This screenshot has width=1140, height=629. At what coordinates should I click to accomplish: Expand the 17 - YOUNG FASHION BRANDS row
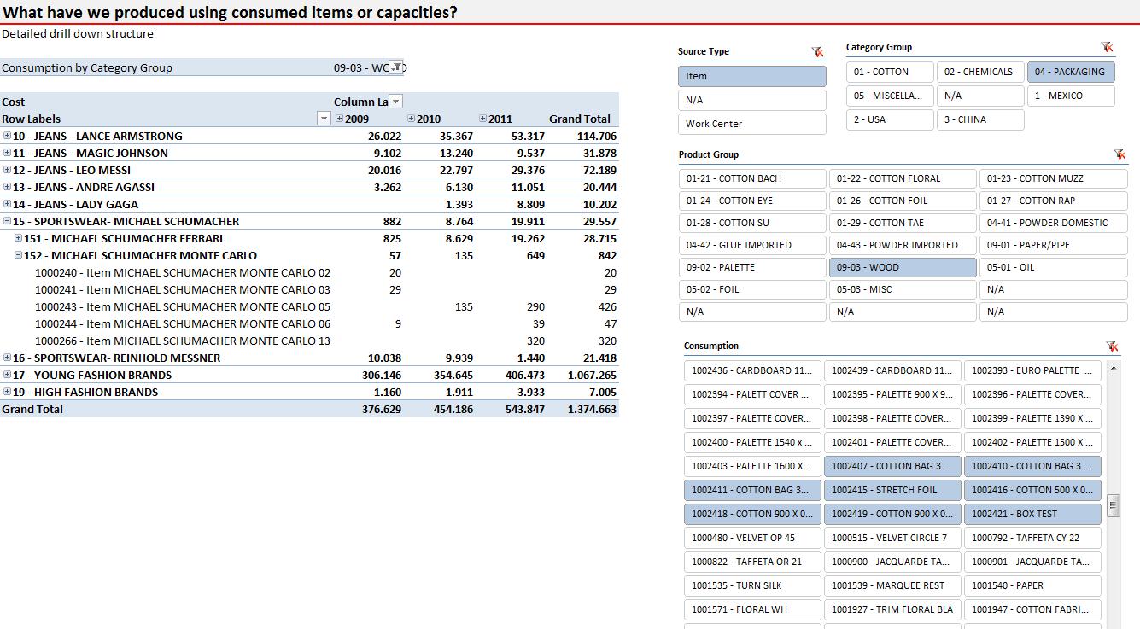click(x=8, y=375)
